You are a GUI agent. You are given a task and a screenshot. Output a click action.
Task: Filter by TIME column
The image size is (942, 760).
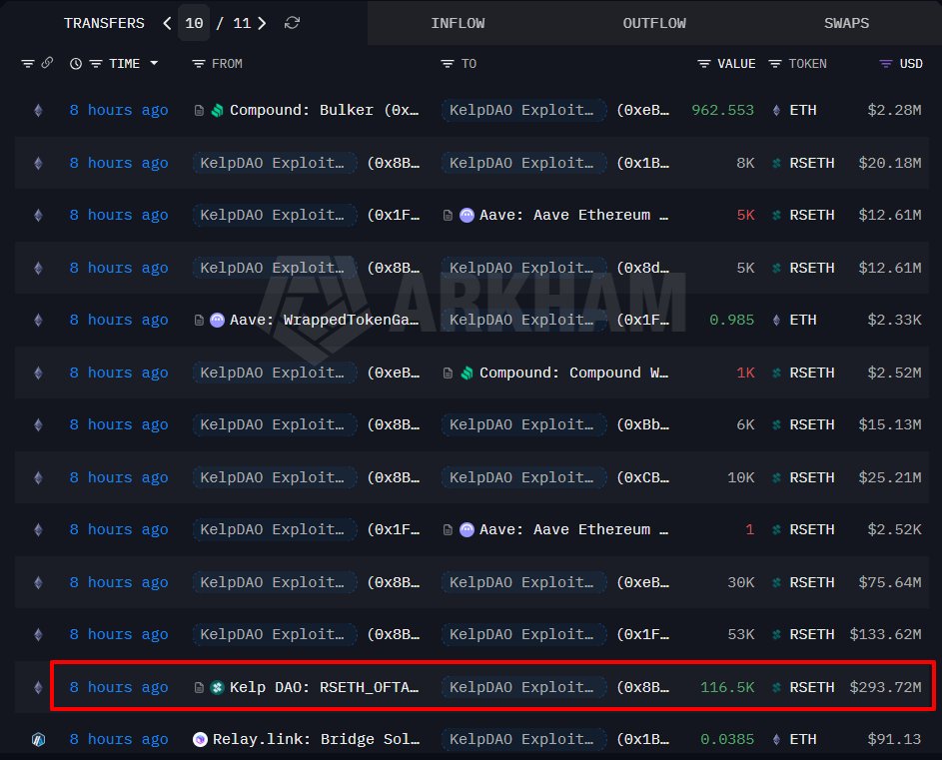click(96, 64)
